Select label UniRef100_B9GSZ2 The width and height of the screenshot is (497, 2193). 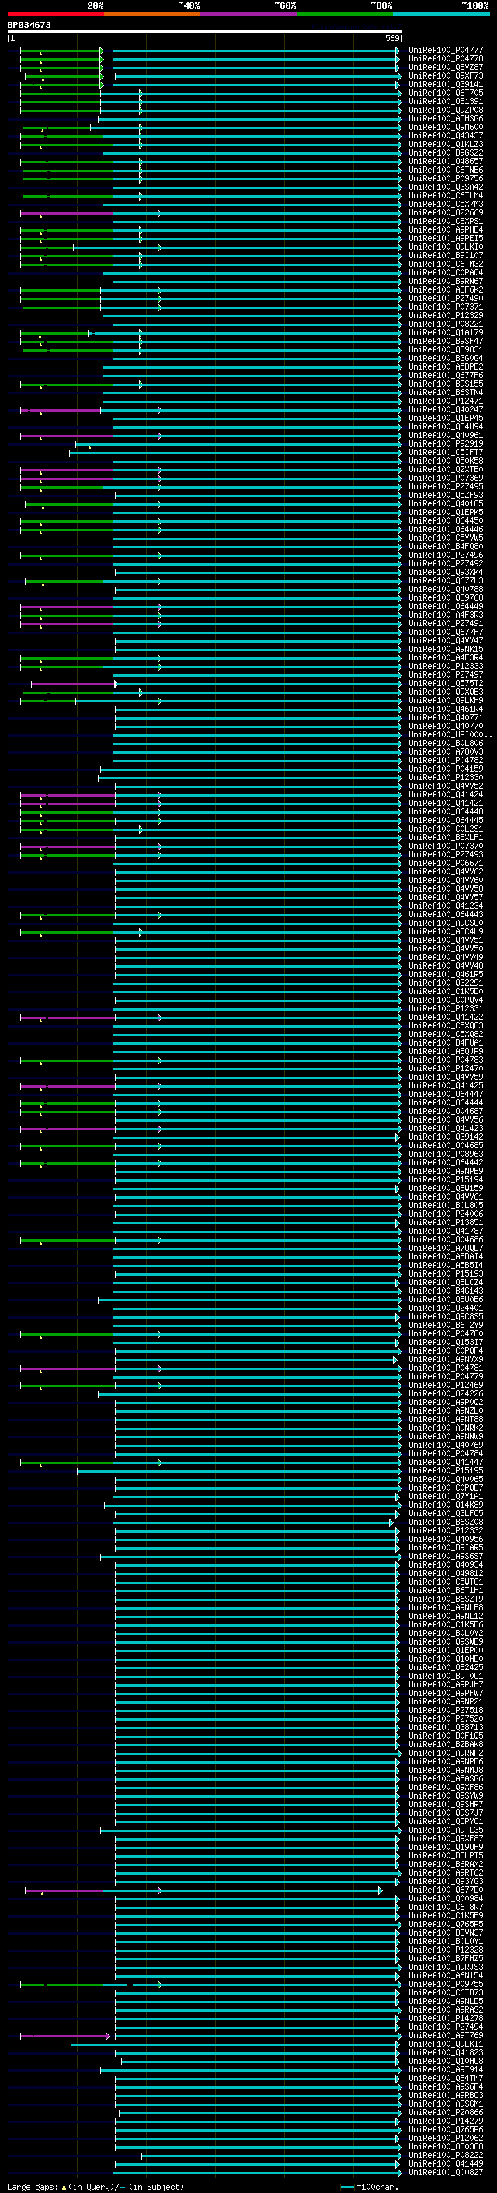[x=446, y=152]
